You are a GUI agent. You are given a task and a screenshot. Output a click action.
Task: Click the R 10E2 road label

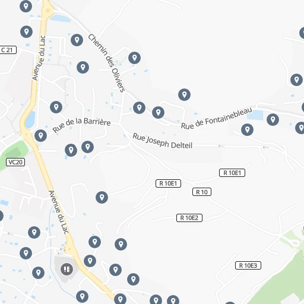point(189,218)
